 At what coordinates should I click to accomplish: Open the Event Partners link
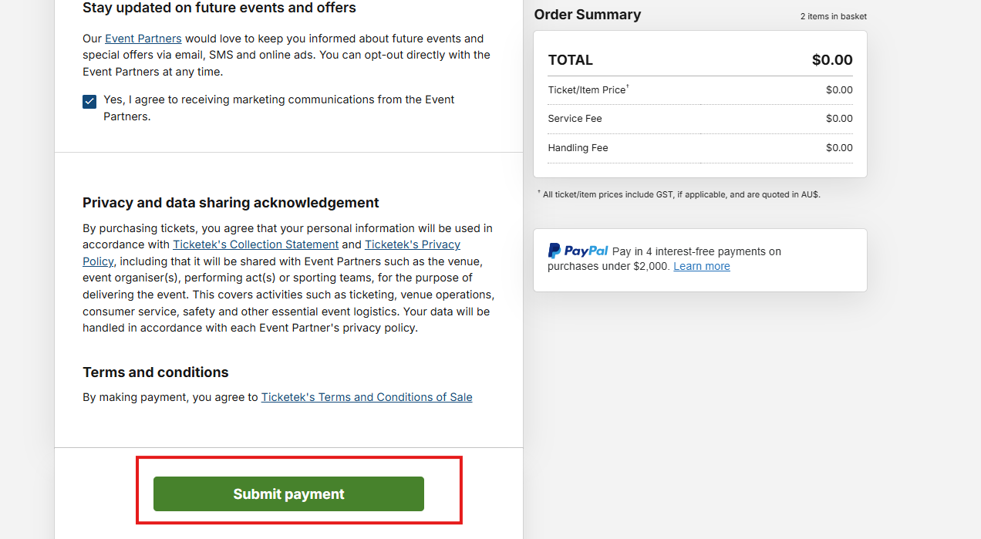pyautogui.click(x=143, y=39)
